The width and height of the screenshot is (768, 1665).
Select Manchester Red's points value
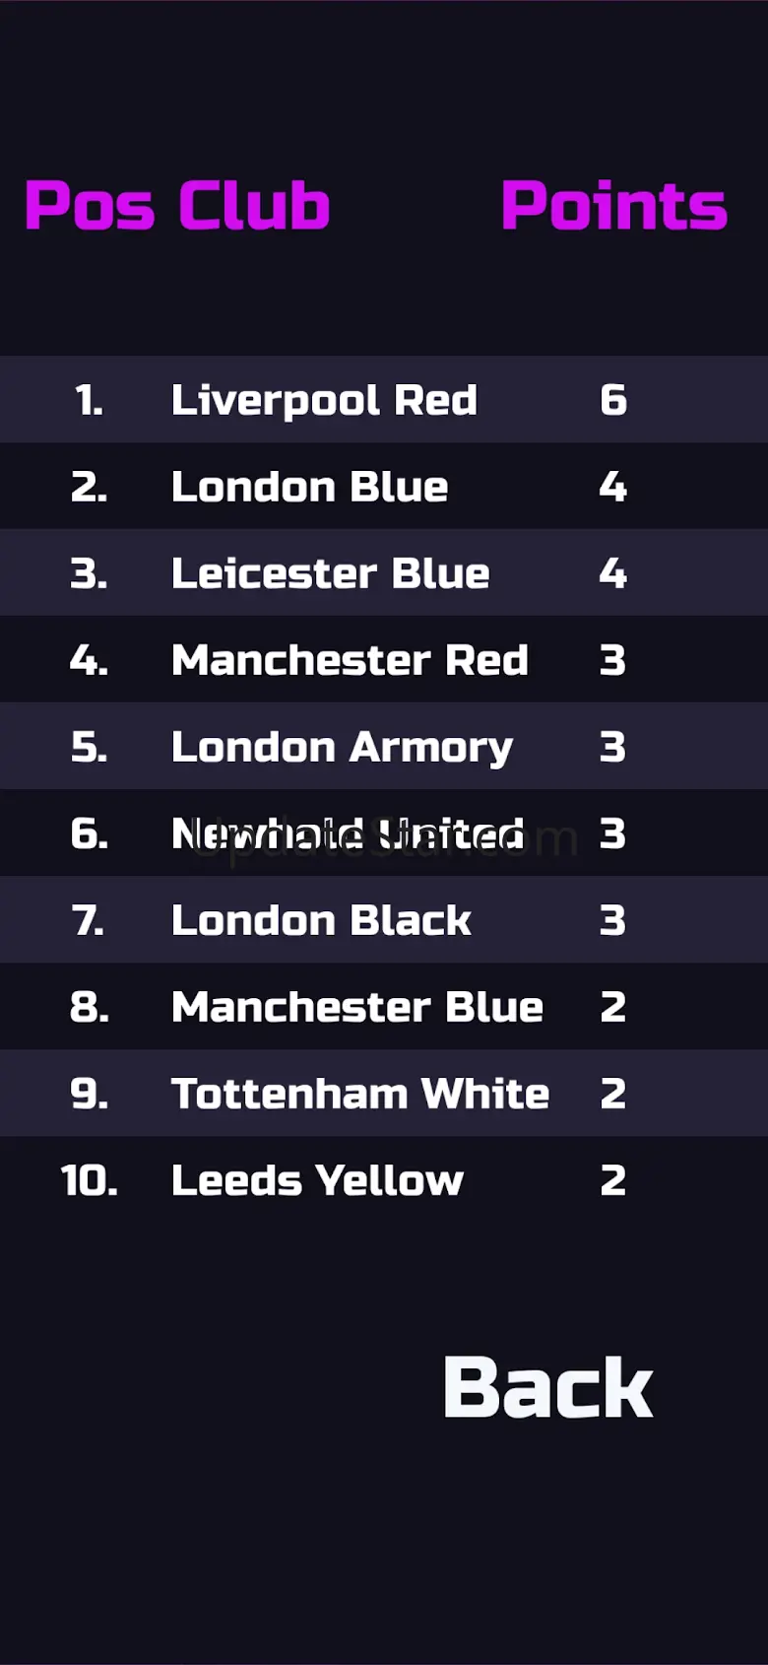612,660
